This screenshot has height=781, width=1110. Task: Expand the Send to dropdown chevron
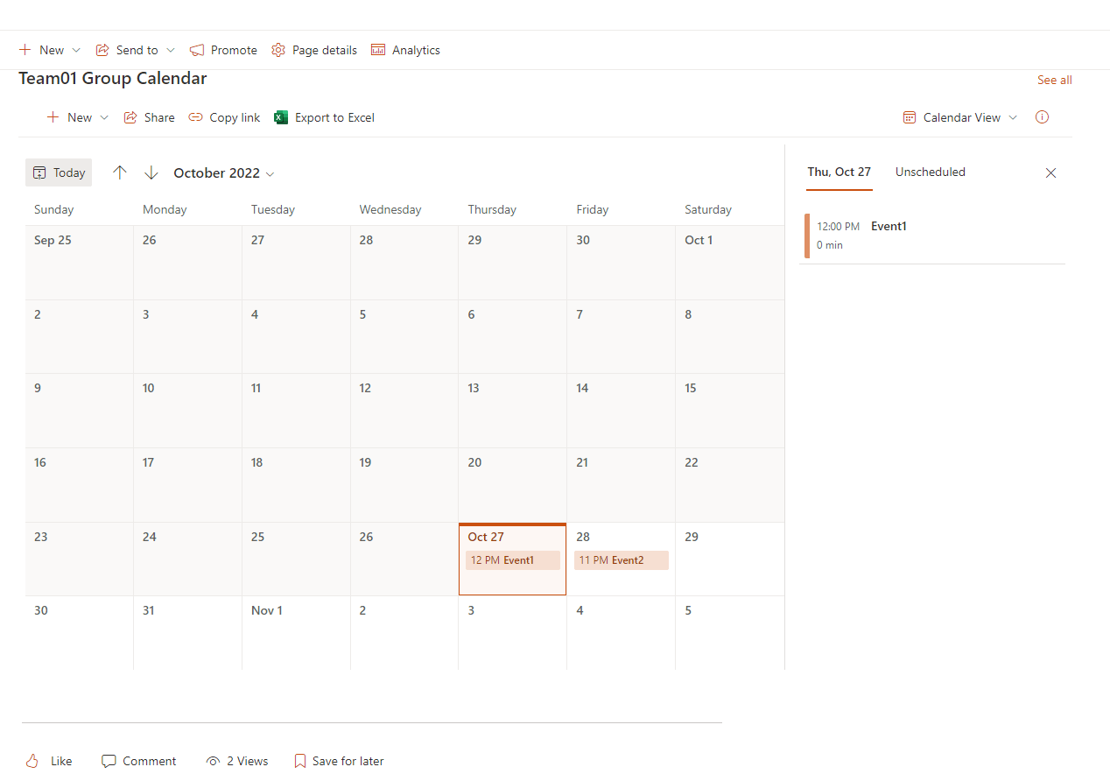point(171,50)
